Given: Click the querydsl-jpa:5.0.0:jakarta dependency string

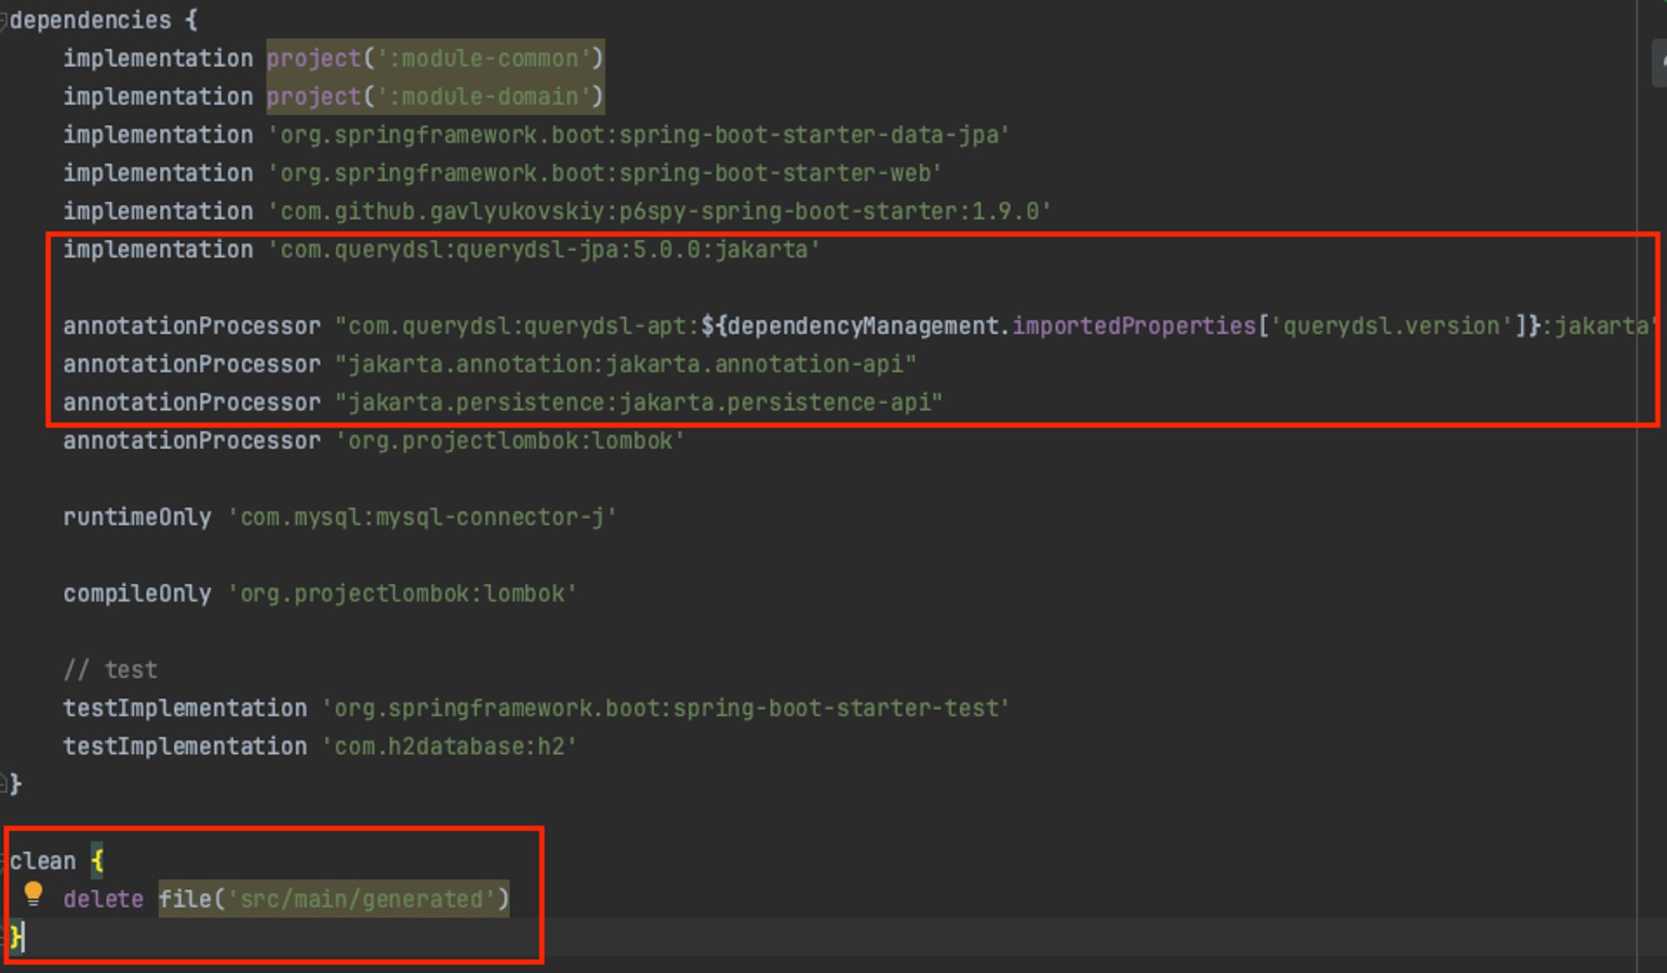Looking at the screenshot, I should click(x=543, y=250).
